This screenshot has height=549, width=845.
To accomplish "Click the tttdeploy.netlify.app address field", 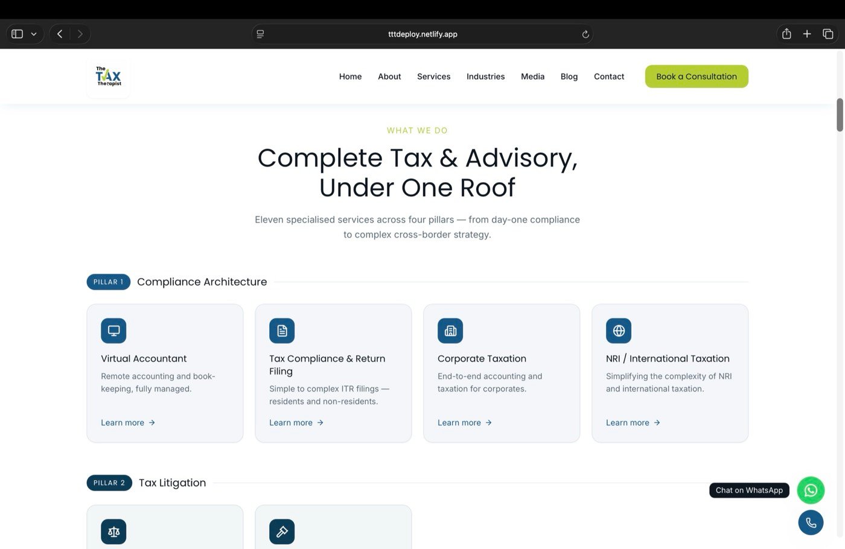I will [422, 34].
